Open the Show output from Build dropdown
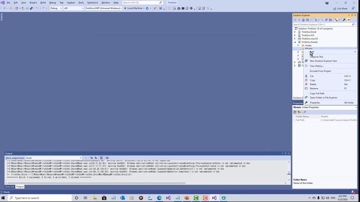 click(54, 158)
